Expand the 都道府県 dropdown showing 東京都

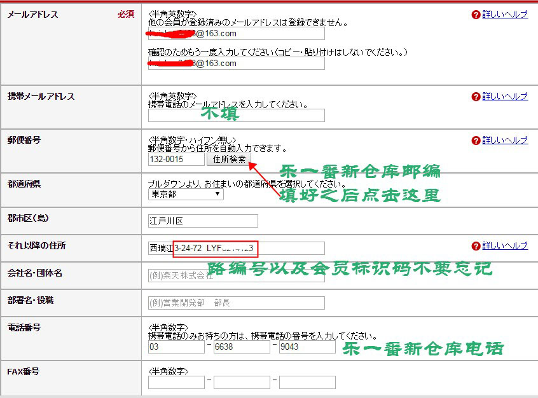click(x=186, y=195)
